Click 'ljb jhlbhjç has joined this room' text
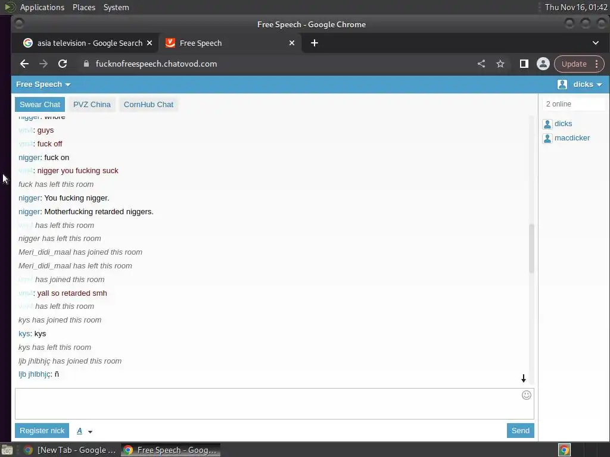The image size is (610, 457). click(70, 361)
